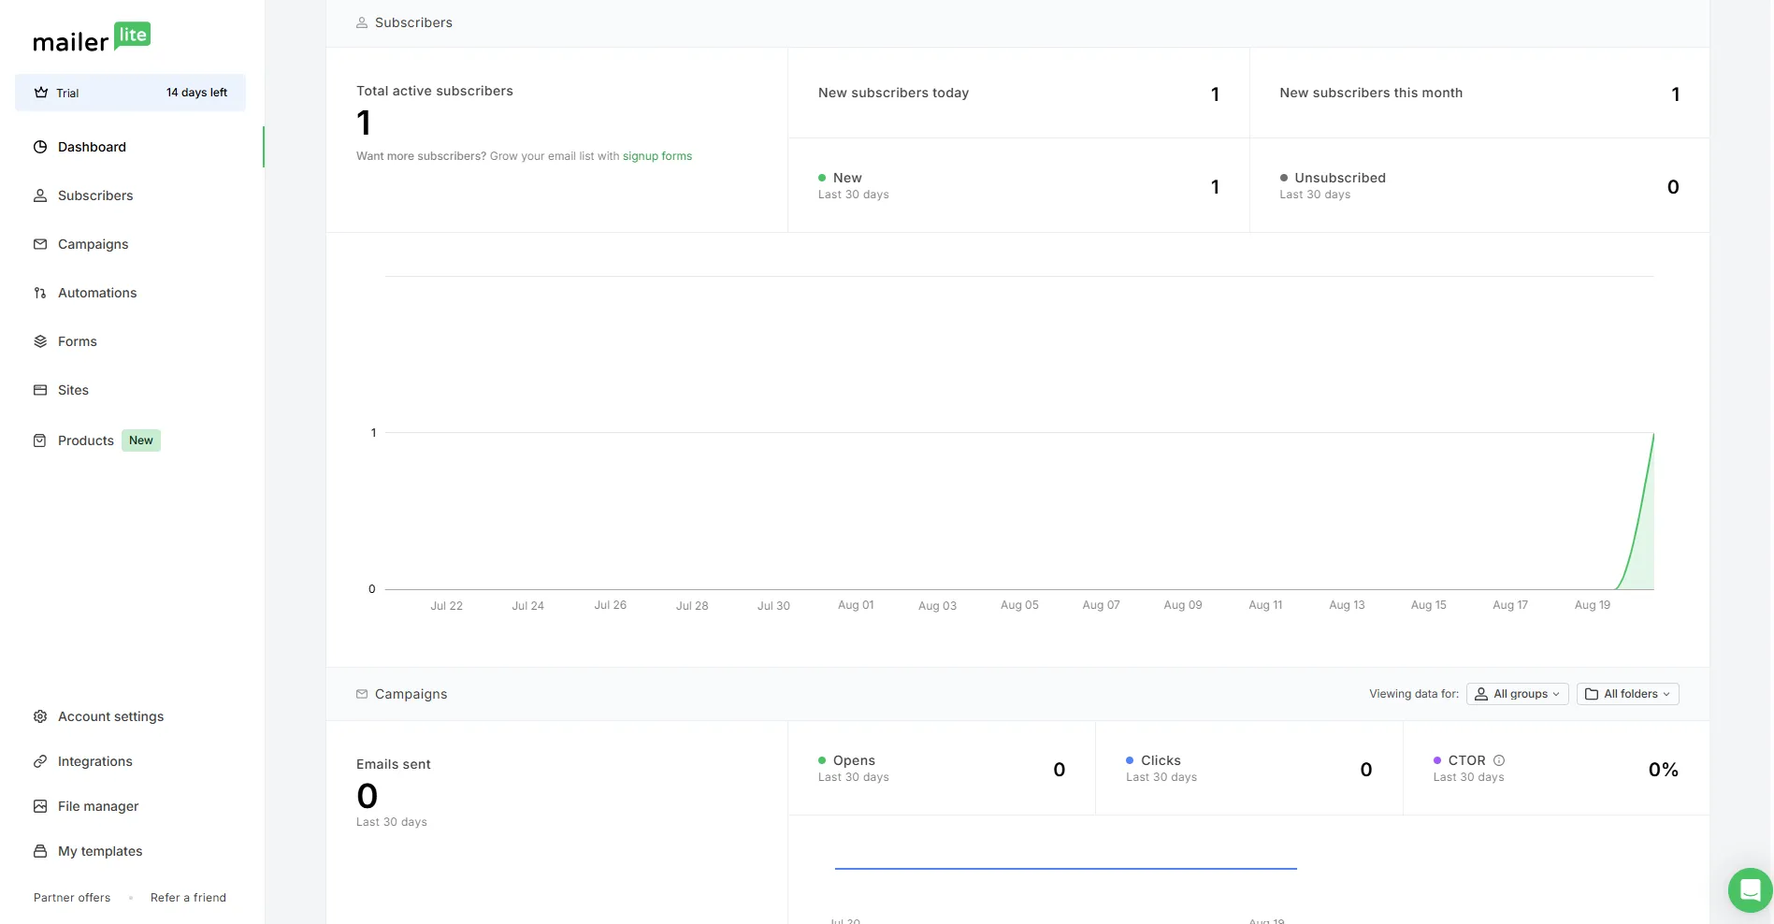1774x924 pixels.
Task: Click the CTOR info icon
Action: [1499, 760]
